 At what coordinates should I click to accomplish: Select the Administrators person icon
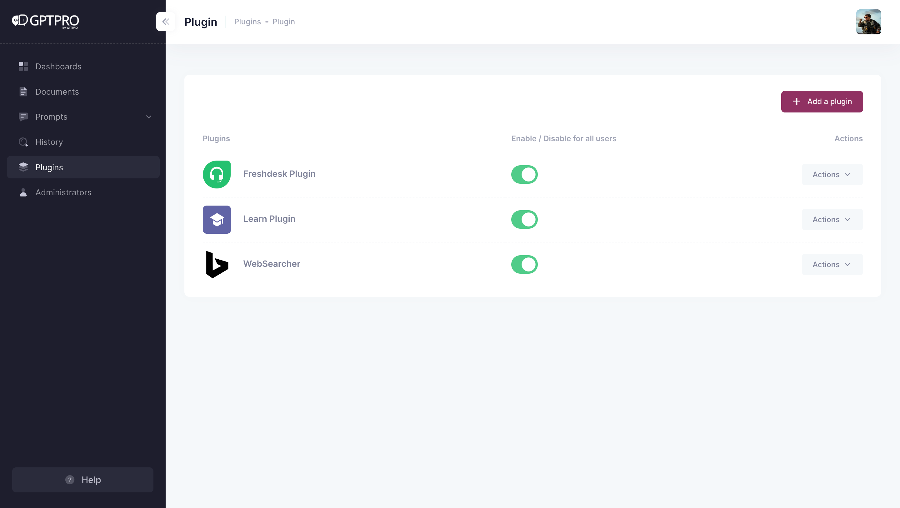pos(23,192)
